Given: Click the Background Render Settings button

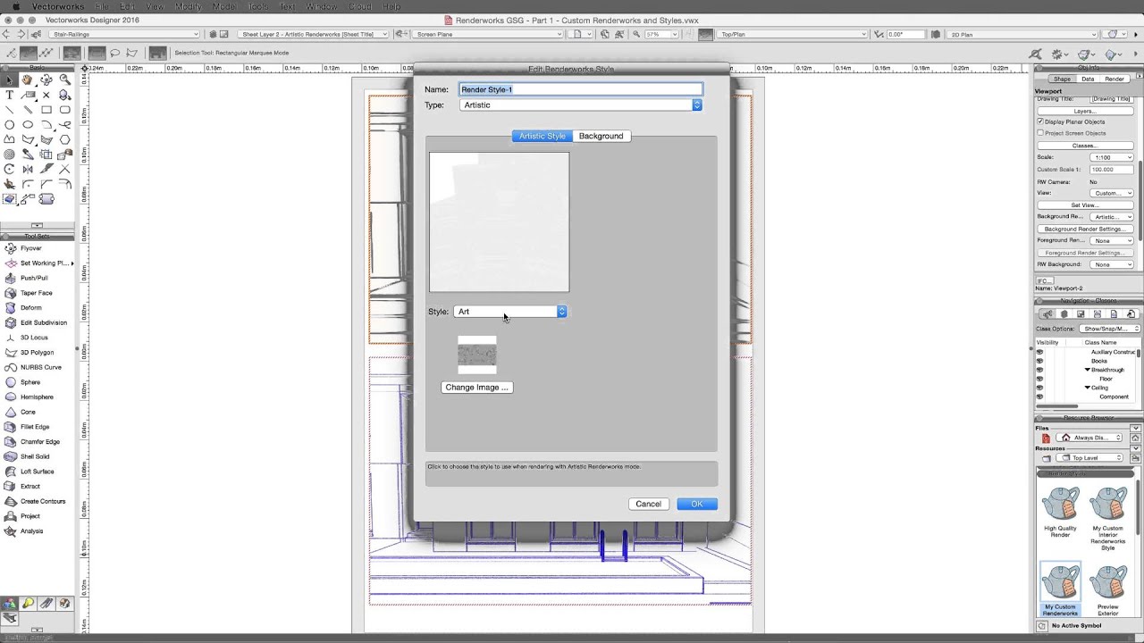Looking at the screenshot, I should (1084, 229).
